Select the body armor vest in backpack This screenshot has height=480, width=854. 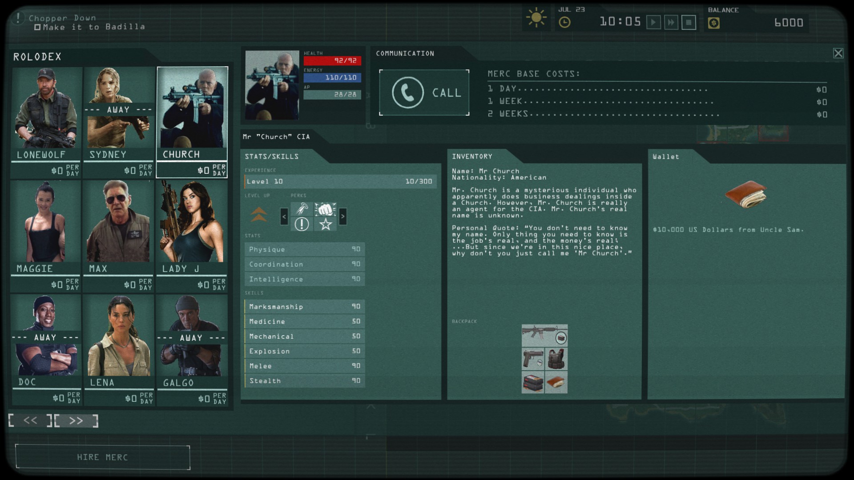556,359
